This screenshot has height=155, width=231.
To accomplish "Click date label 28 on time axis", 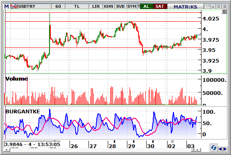I will coord(112,146).
